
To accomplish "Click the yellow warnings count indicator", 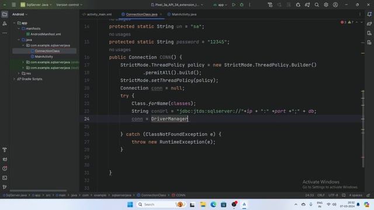I will (x=351, y=22).
